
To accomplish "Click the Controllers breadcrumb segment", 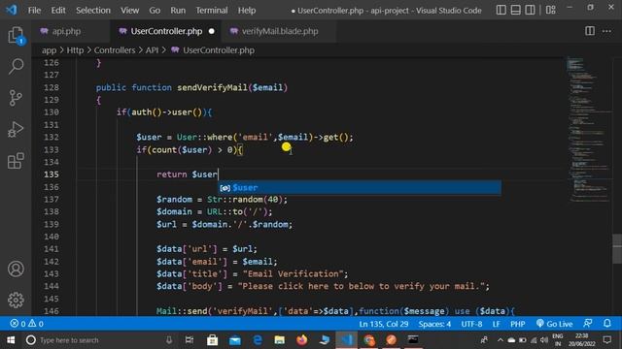I will [x=115, y=50].
